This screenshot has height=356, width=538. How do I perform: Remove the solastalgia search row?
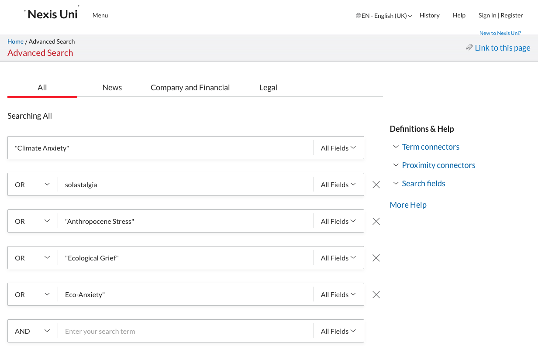coord(376,185)
